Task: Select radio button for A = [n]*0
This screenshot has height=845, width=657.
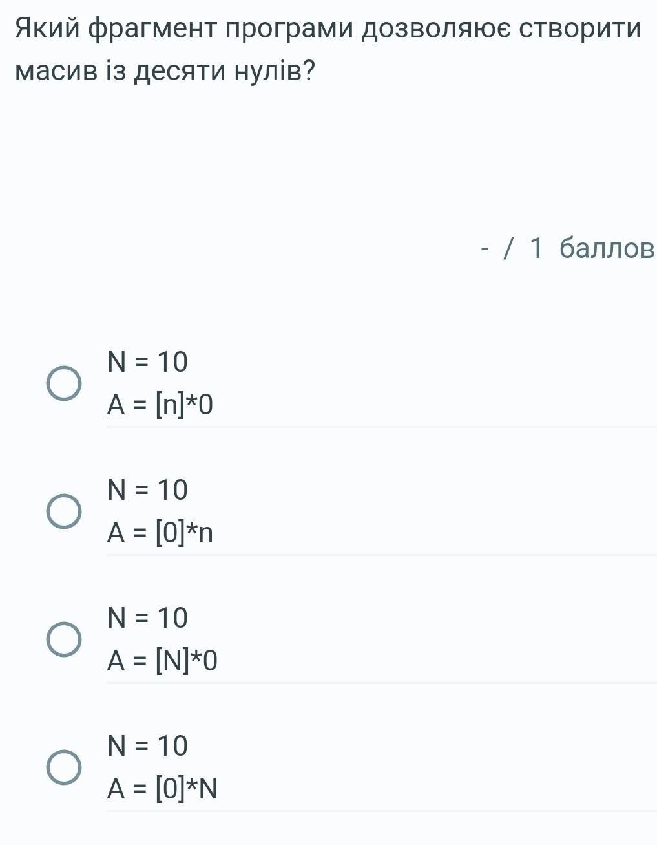Action: (x=64, y=383)
